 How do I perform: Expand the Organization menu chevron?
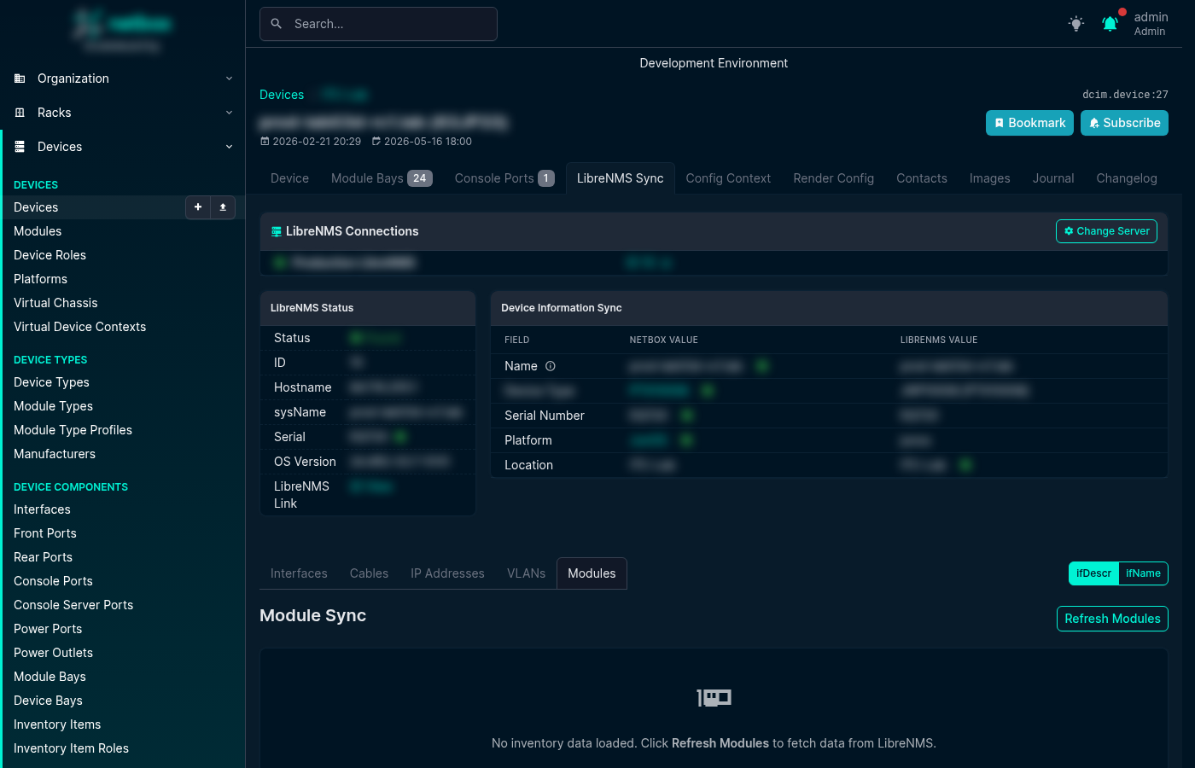tap(229, 79)
